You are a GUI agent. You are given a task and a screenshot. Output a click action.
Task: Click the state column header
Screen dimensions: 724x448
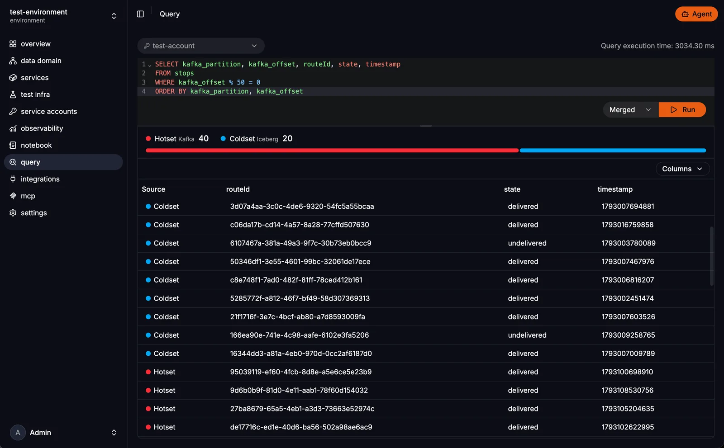click(512, 189)
